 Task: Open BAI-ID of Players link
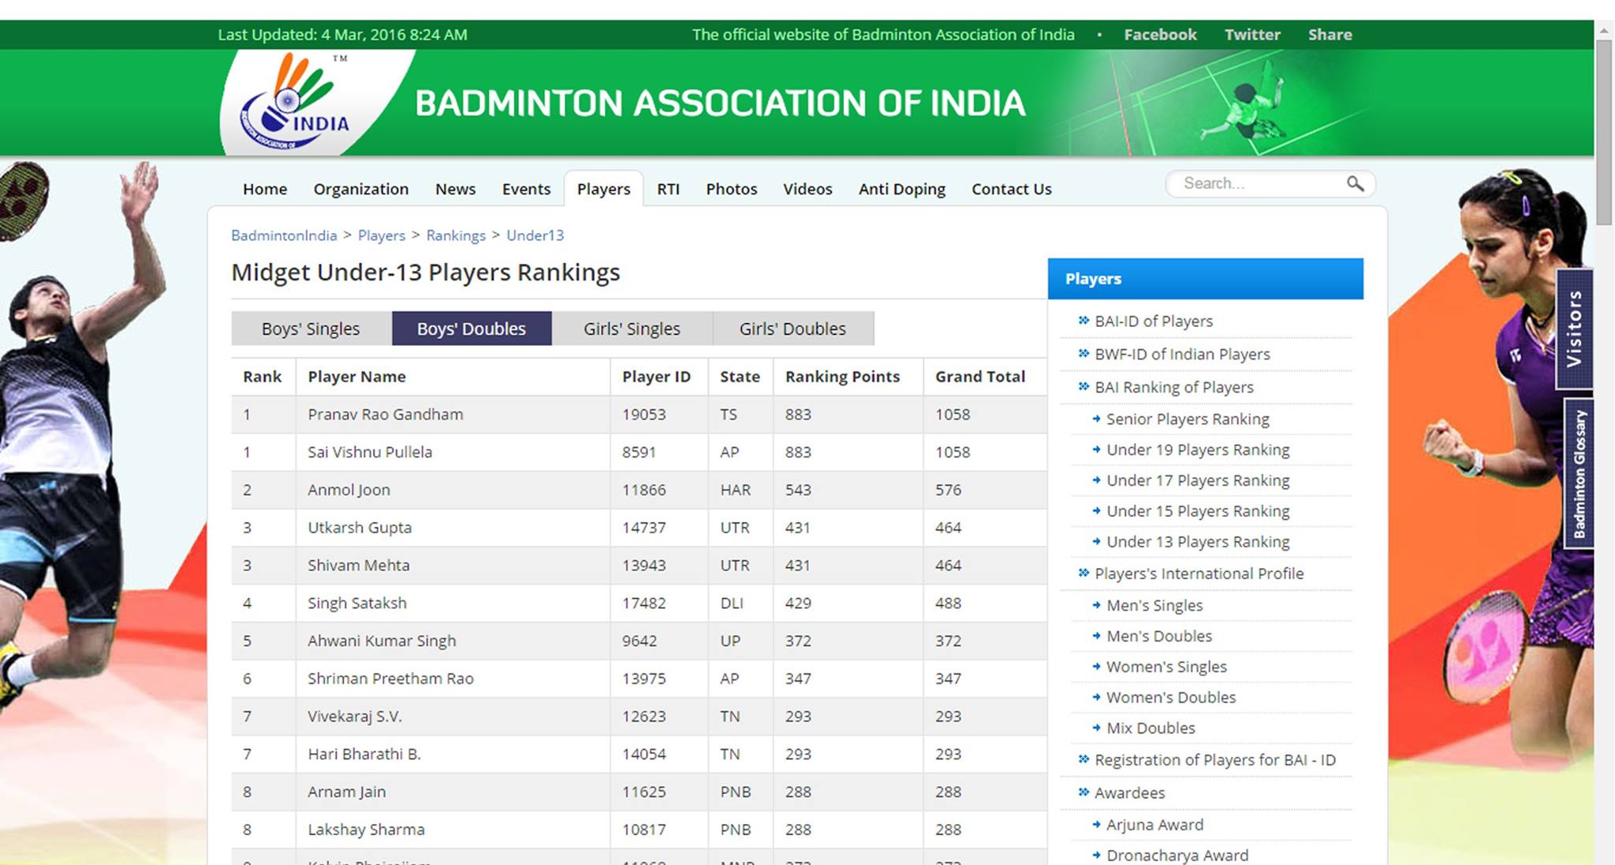pyautogui.click(x=1154, y=321)
